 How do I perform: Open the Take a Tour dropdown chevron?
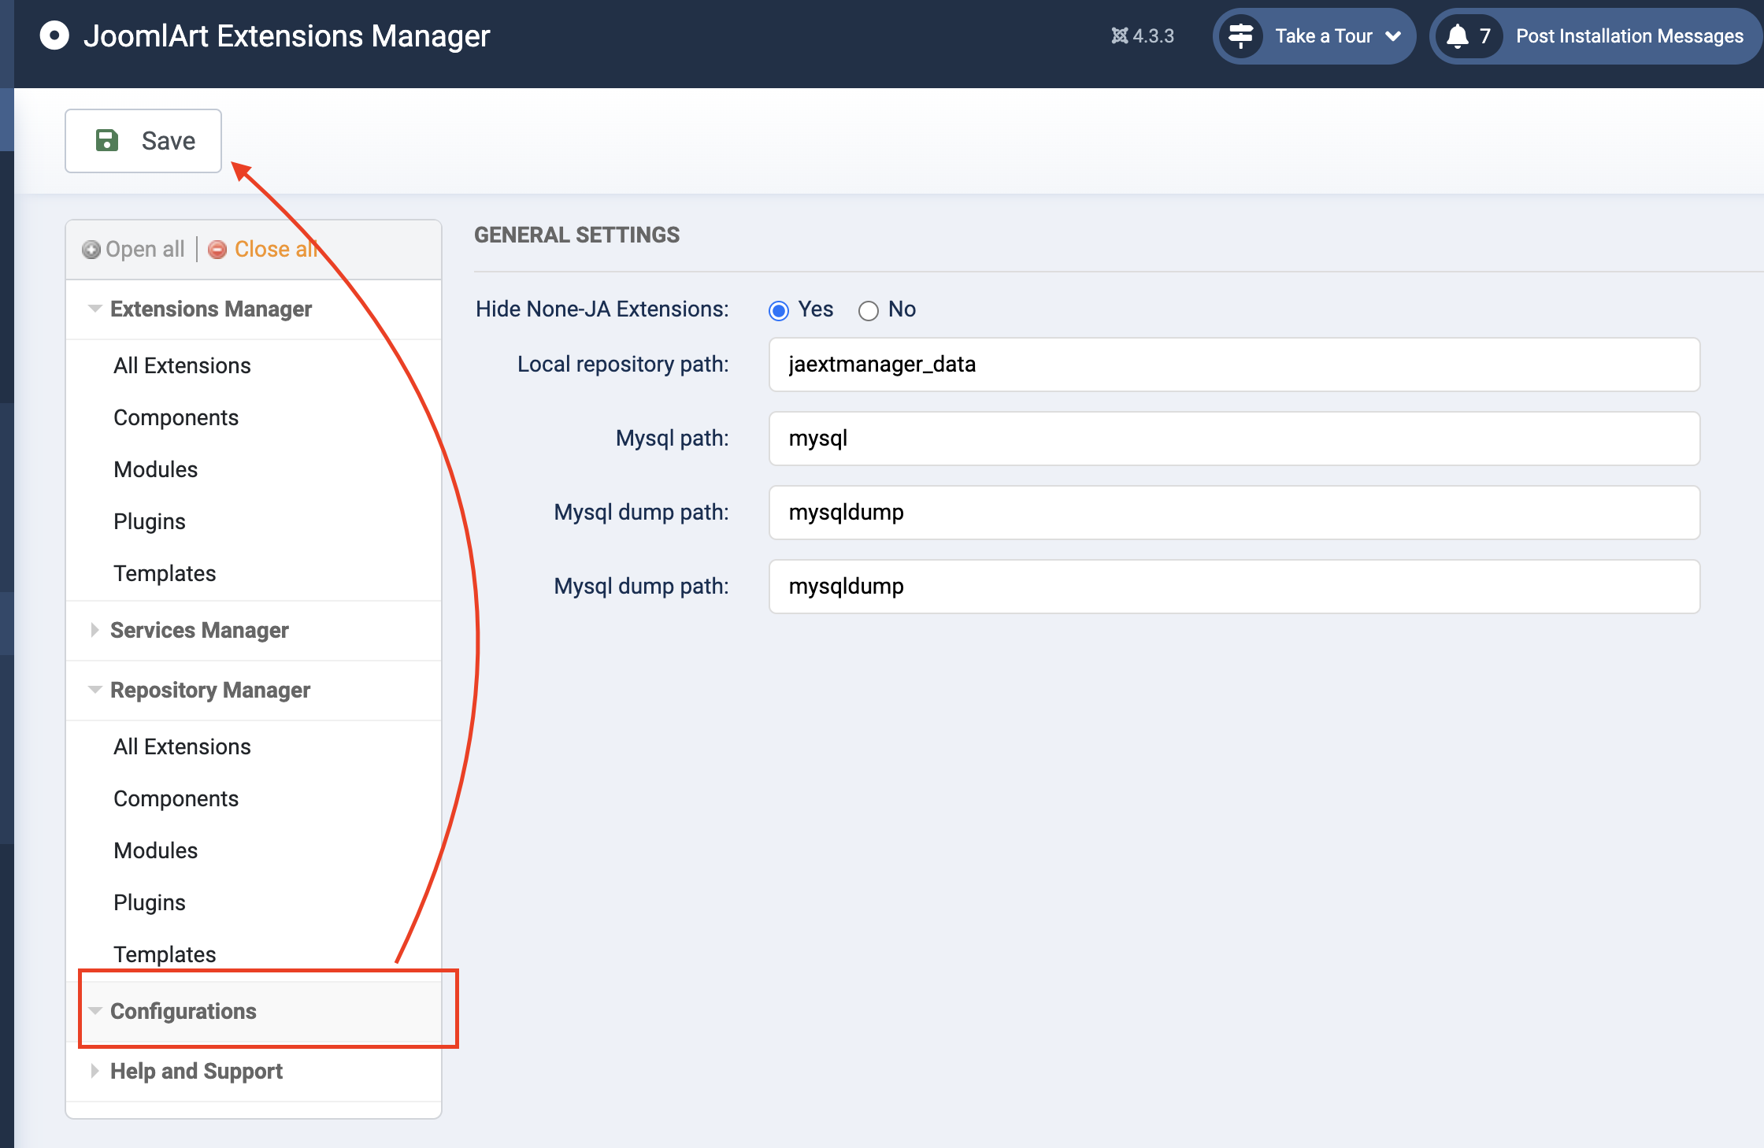[x=1392, y=36]
